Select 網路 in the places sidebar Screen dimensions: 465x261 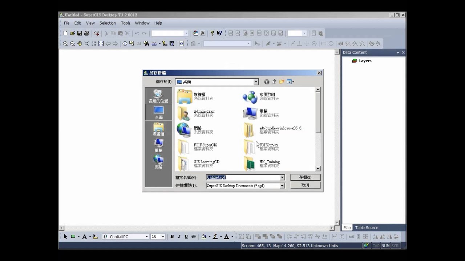click(158, 162)
